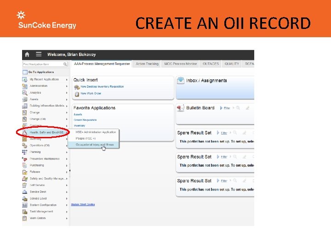Screen dimensions: 331x248
Task: Open the Mobile Start Center link
Action: [83, 204]
